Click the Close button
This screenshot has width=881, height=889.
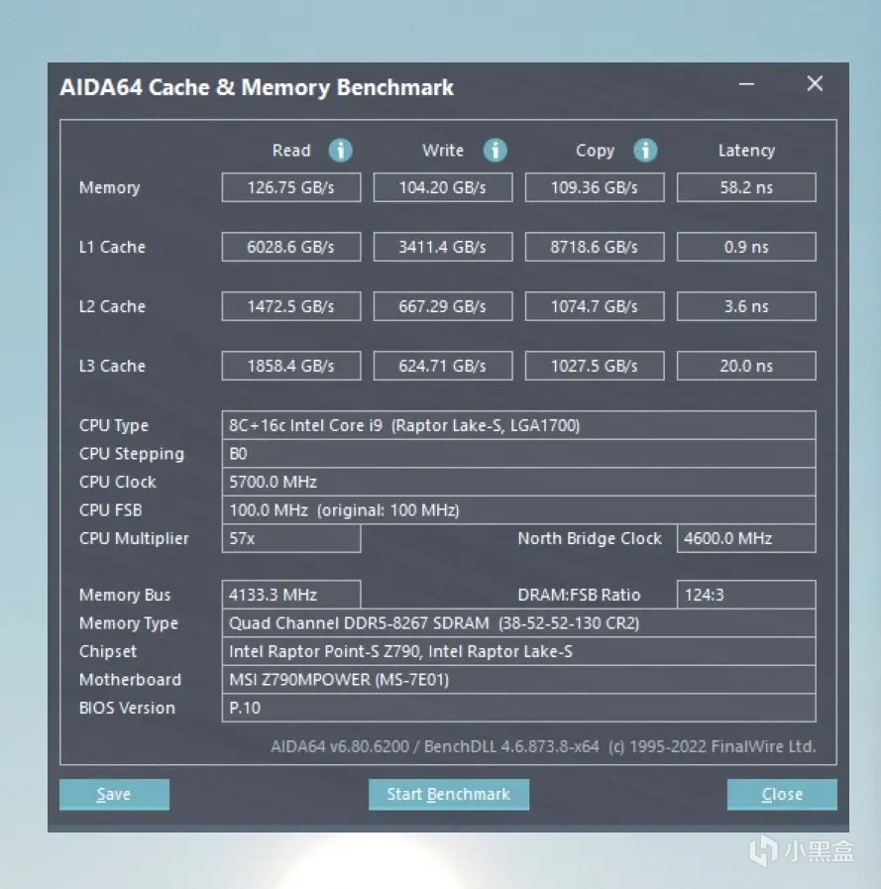click(782, 794)
